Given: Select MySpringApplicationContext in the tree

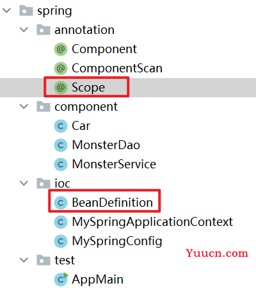Looking at the screenshot, I should pyautogui.click(x=152, y=222).
